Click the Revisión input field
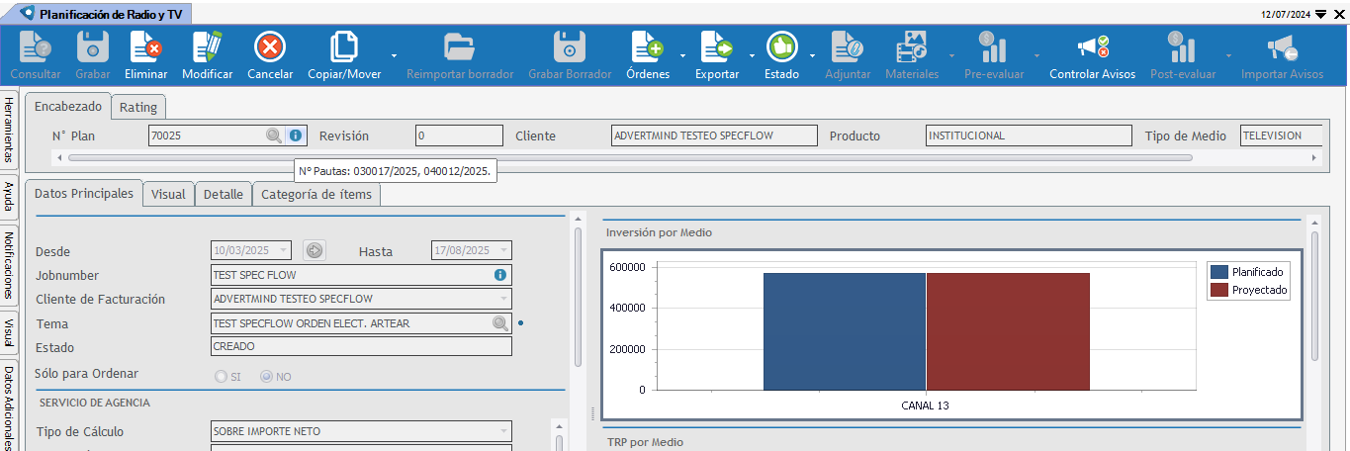 point(458,135)
